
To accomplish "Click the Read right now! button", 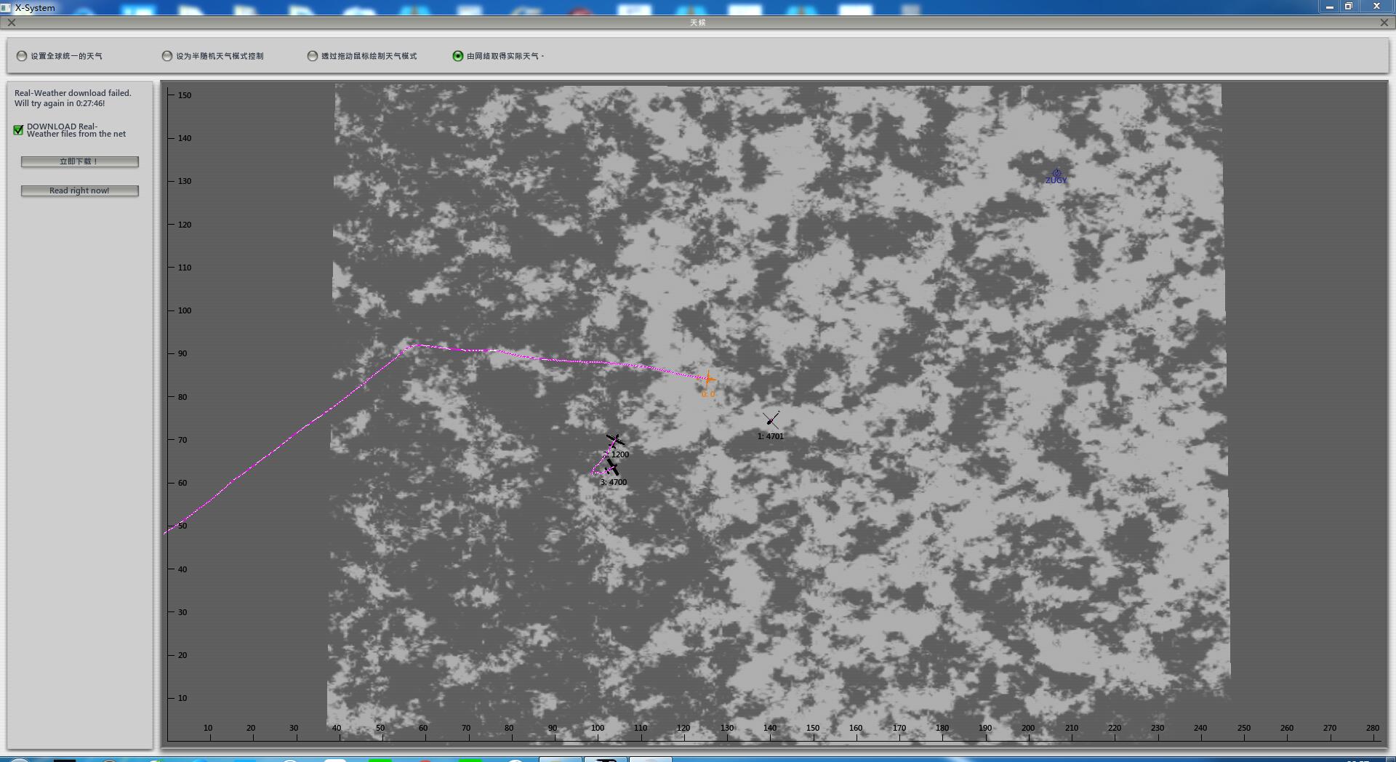I will [80, 190].
